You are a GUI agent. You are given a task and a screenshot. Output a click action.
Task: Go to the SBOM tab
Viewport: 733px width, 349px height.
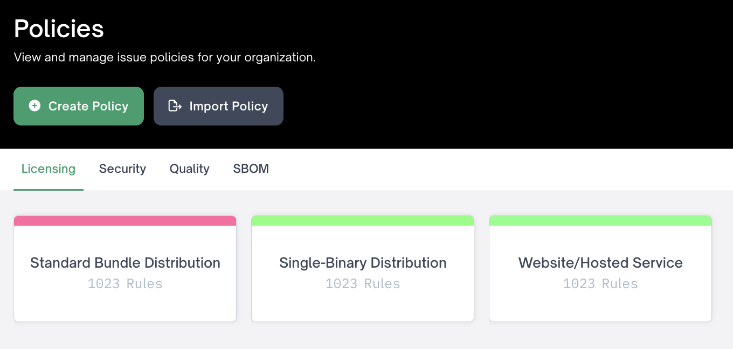[x=251, y=169]
